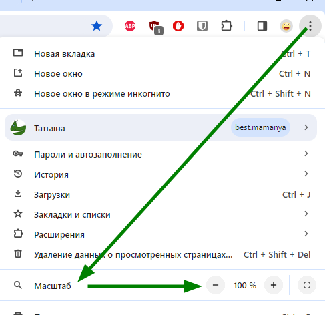Open Загрузки menu item
The height and width of the screenshot is (315, 325).
pos(162,194)
